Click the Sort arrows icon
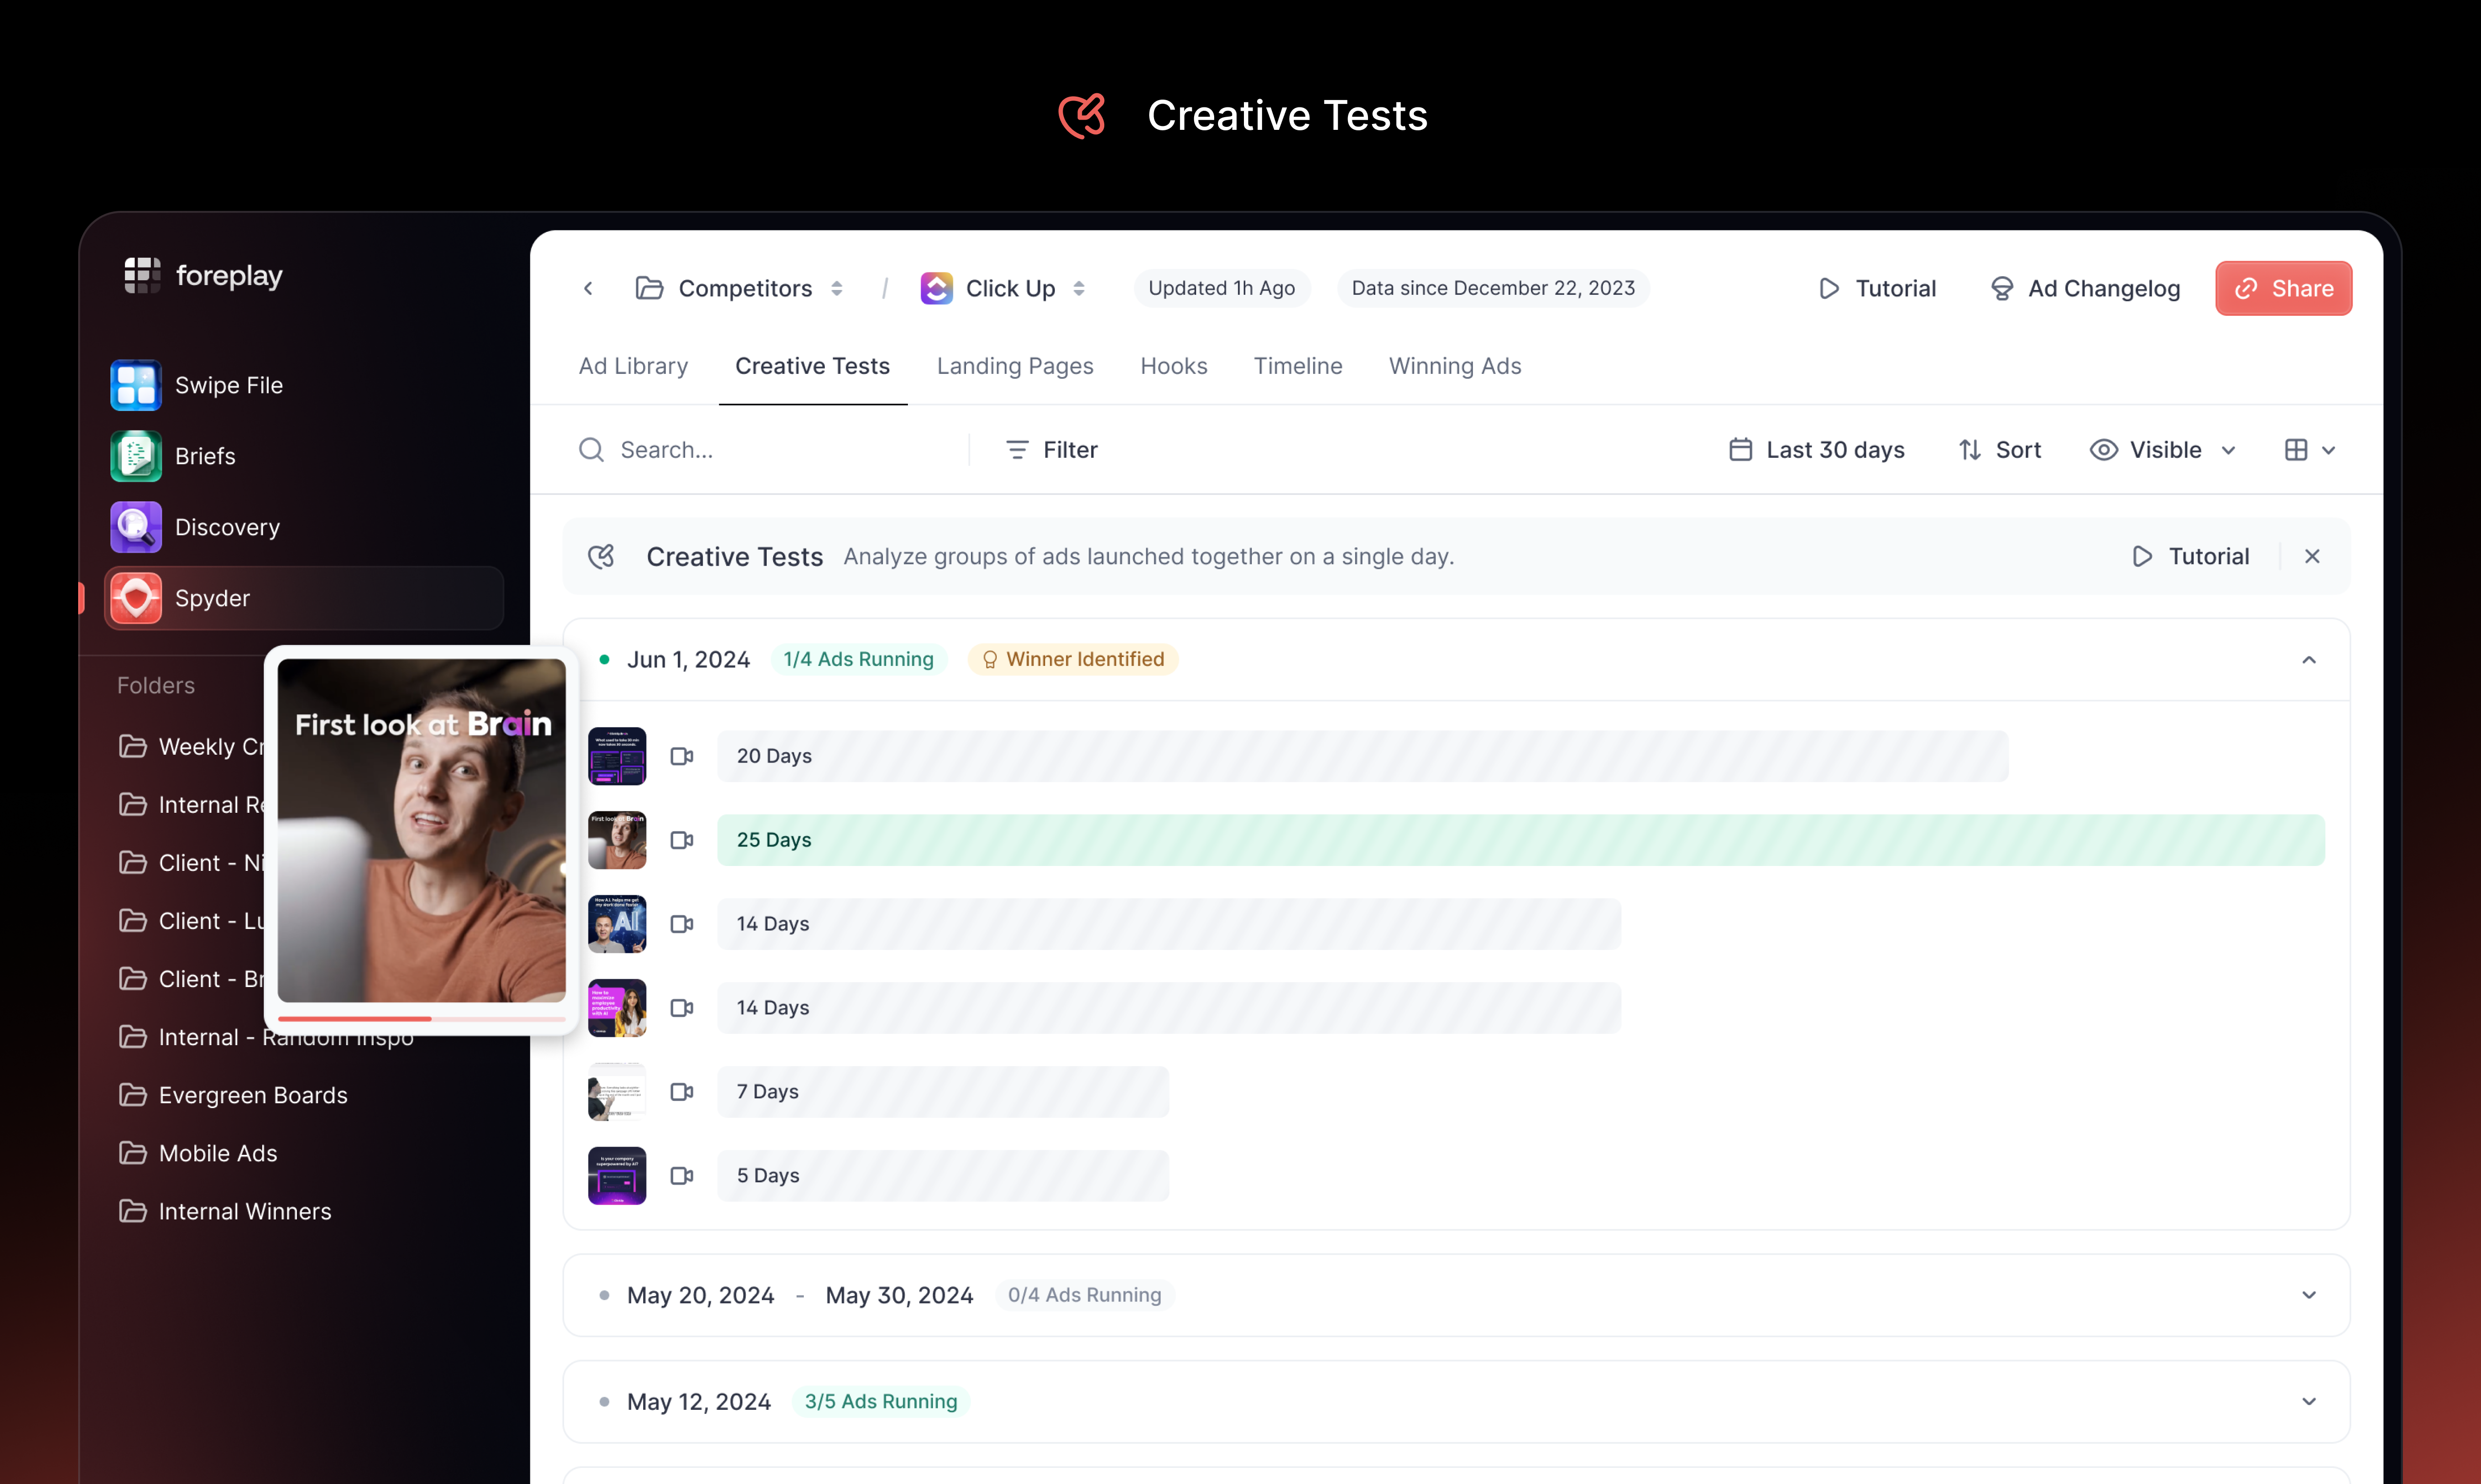The width and height of the screenshot is (2481, 1484). point(1970,450)
